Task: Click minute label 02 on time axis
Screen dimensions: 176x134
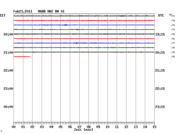Action: click(x=32, y=127)
